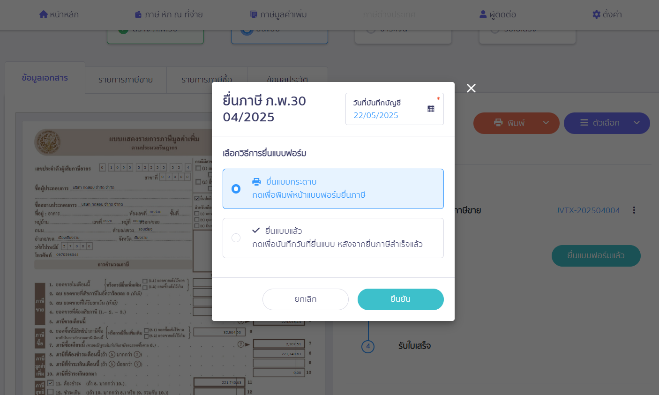This screenshot has height=395, width=659.
Task: Select ยื่นแบบแล้ว radio option
Action: pos(236,238)
